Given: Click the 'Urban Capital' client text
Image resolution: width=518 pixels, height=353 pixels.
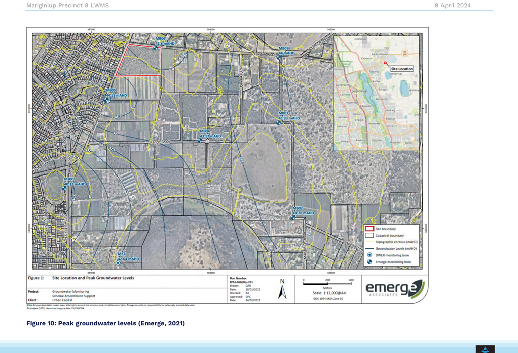Looking at the screenshot, I should tap(62, 300).
